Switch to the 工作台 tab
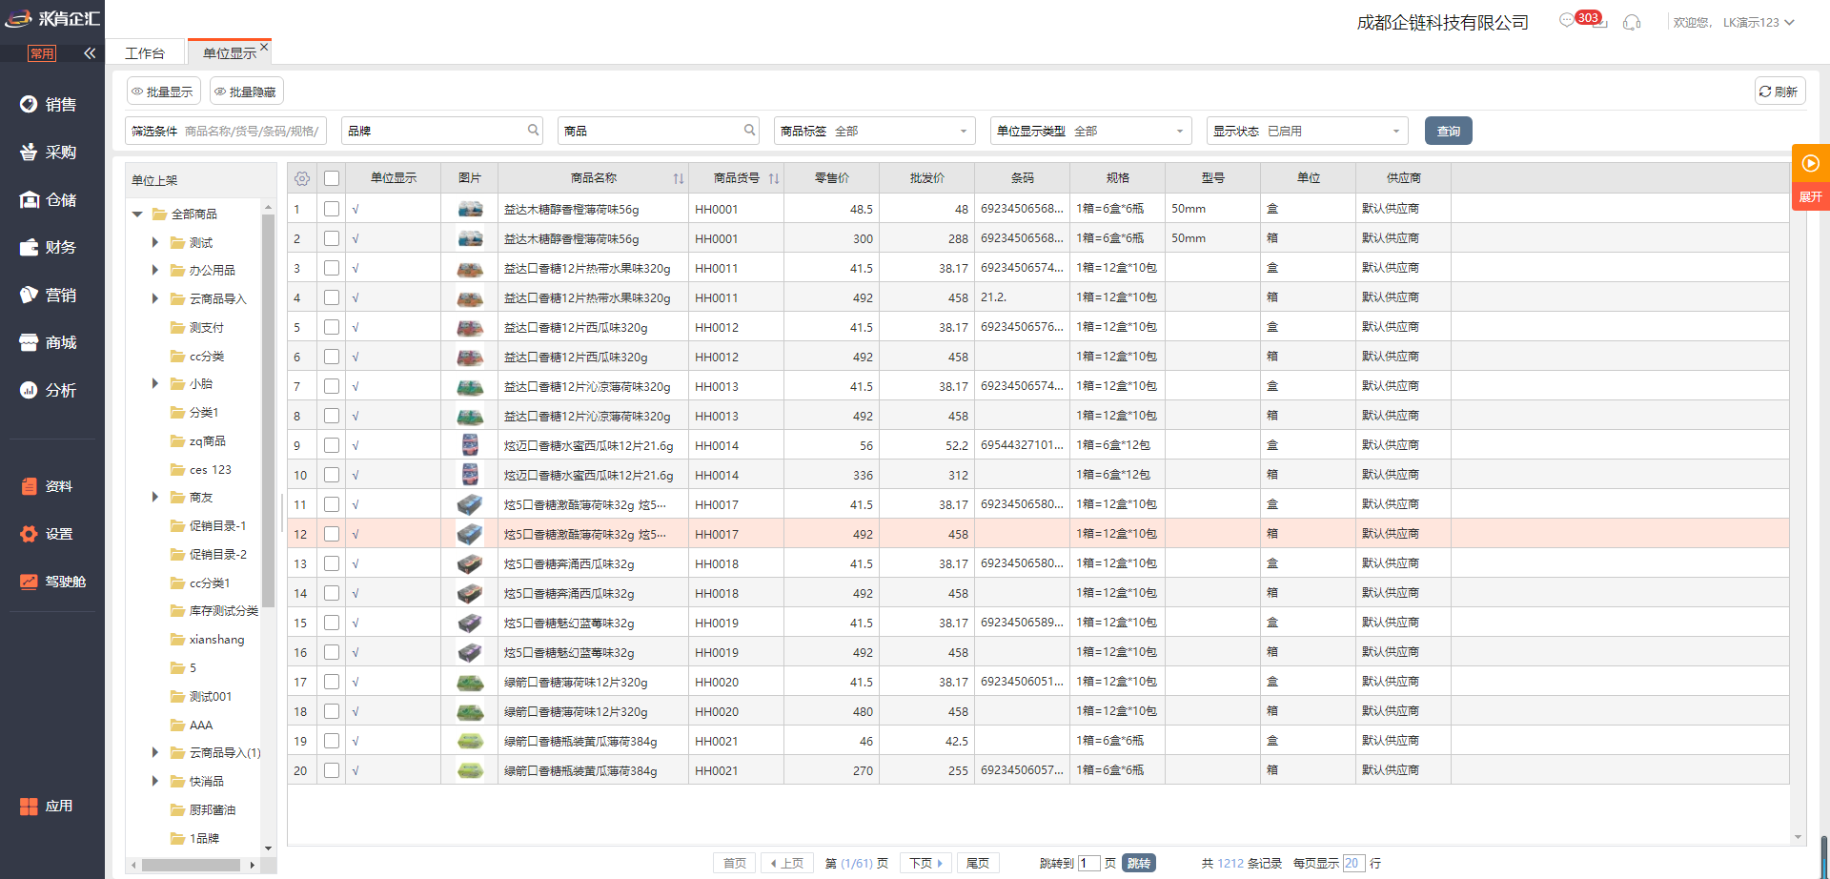This screenshot has width=1830, height=879. (x=145, y=53)
